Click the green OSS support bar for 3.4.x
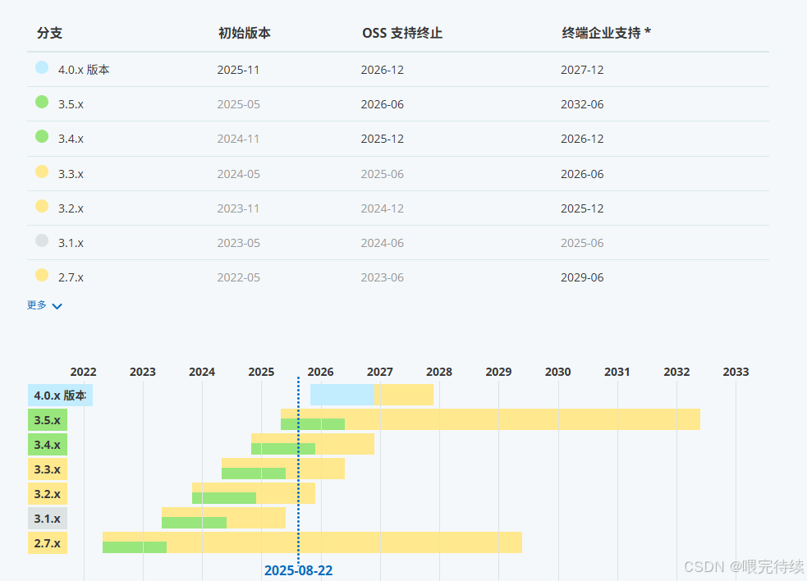This screenshot has height=581, width=807. pyautogui.click(x=283, y=449)
